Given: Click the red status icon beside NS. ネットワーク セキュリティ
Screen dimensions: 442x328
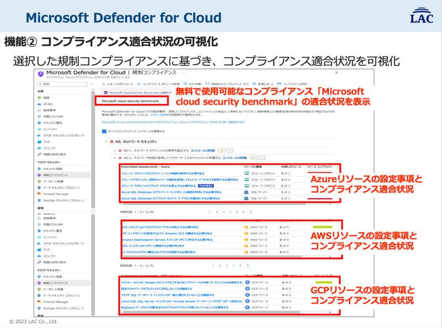Looking at the screenshot, I should click(x=112, y=141).
